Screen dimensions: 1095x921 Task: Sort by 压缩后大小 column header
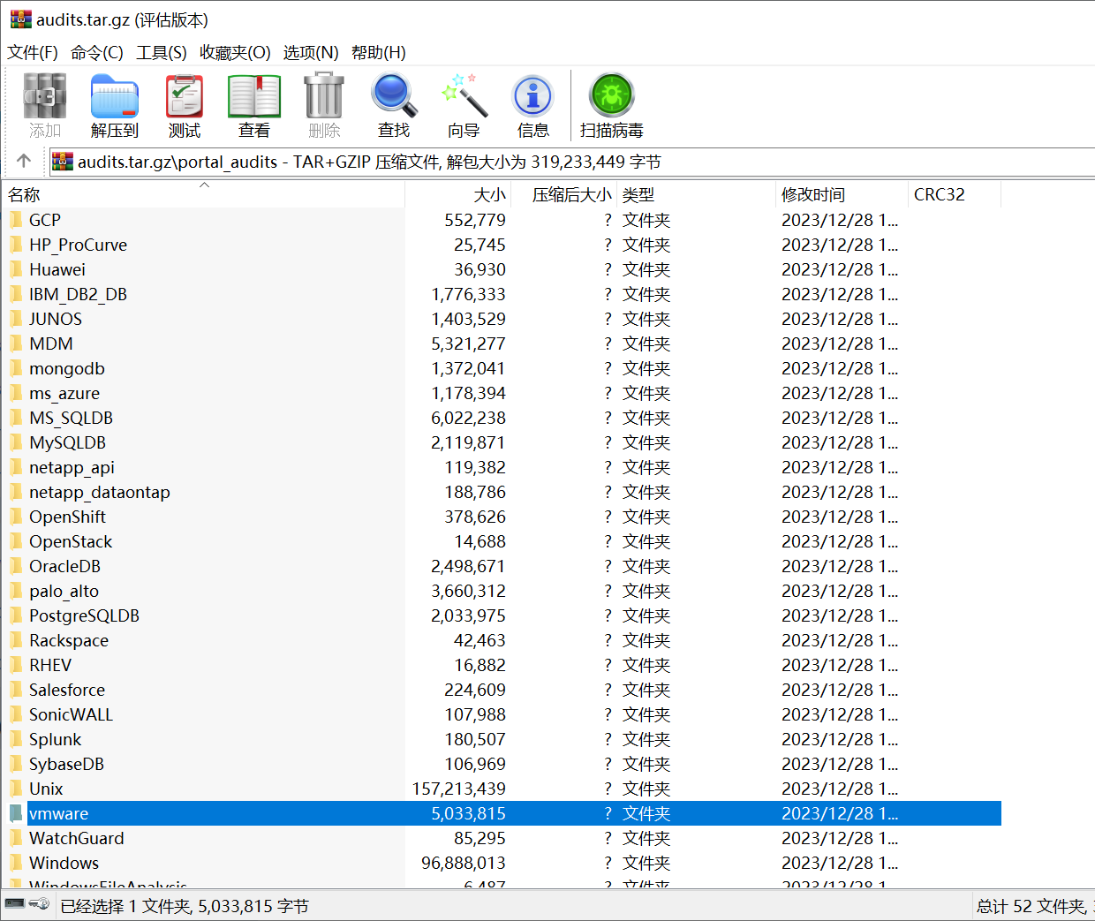point(565,194)
